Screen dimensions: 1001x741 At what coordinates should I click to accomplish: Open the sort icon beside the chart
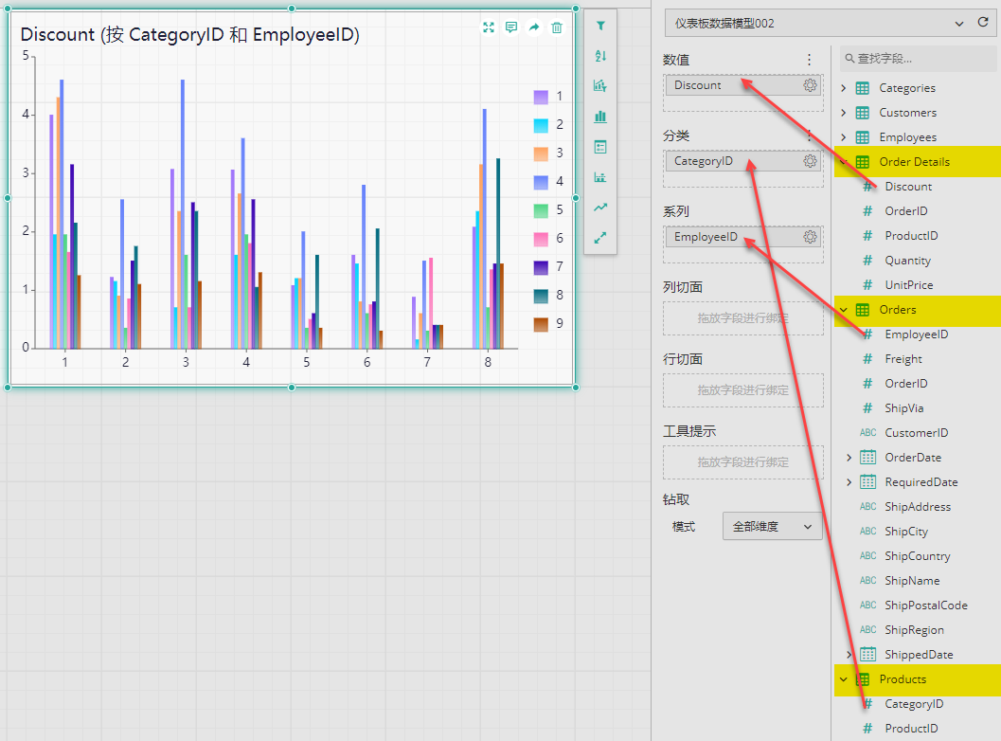[x=600, y=56]
